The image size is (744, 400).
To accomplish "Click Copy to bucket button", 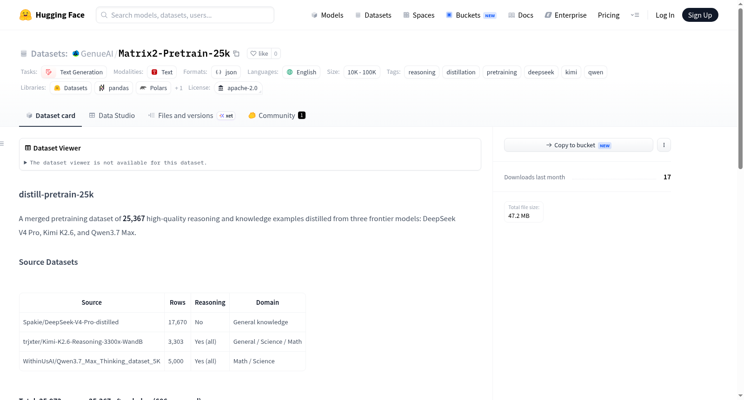I will point(578,145).
